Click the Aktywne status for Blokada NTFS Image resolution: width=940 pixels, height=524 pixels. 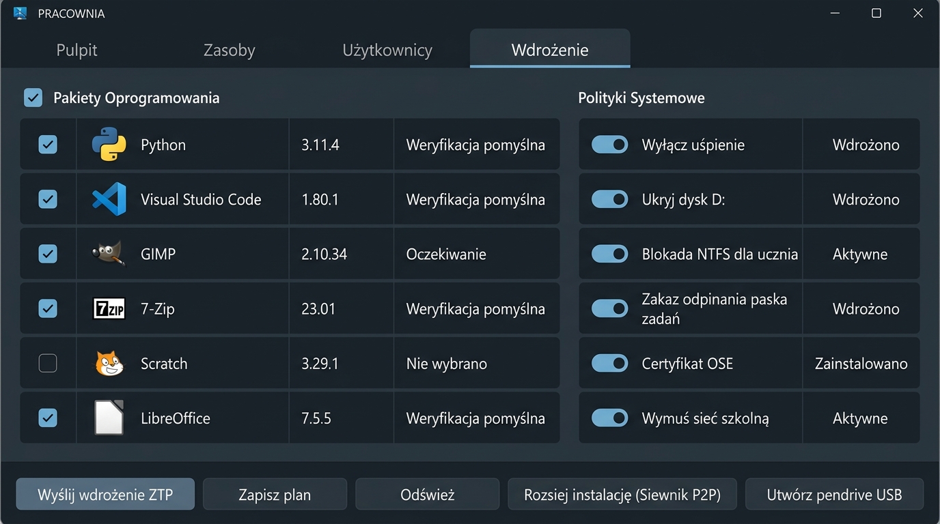[860, 254]
